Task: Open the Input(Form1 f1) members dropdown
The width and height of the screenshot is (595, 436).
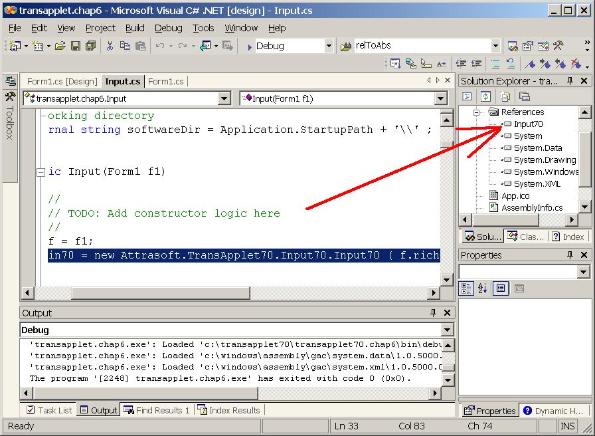Action: coord(440,99)
